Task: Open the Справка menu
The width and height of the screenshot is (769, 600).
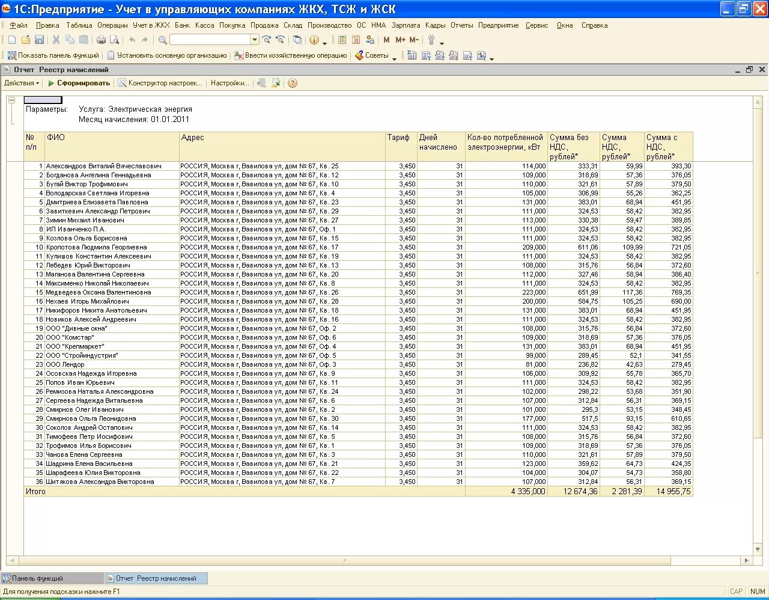Action: tap(594, 25)
